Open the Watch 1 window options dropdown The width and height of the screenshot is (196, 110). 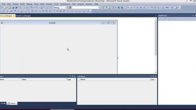click(70, 76)
